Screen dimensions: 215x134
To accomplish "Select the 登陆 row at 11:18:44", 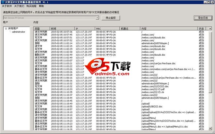I will pos(121,98).
